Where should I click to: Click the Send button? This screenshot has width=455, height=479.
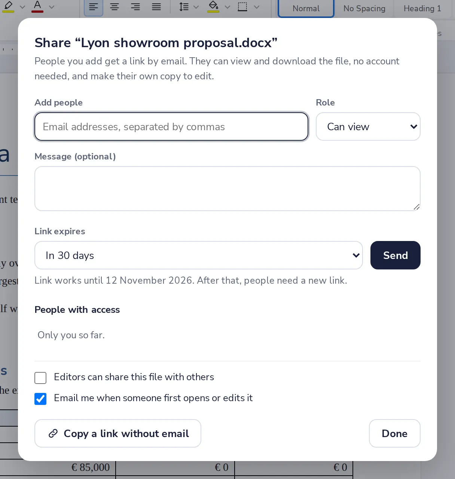coord(396,255)
